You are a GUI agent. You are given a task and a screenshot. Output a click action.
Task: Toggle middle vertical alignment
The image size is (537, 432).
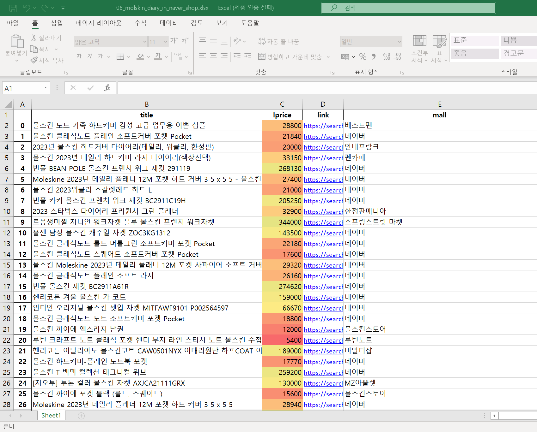pos(213,41)
